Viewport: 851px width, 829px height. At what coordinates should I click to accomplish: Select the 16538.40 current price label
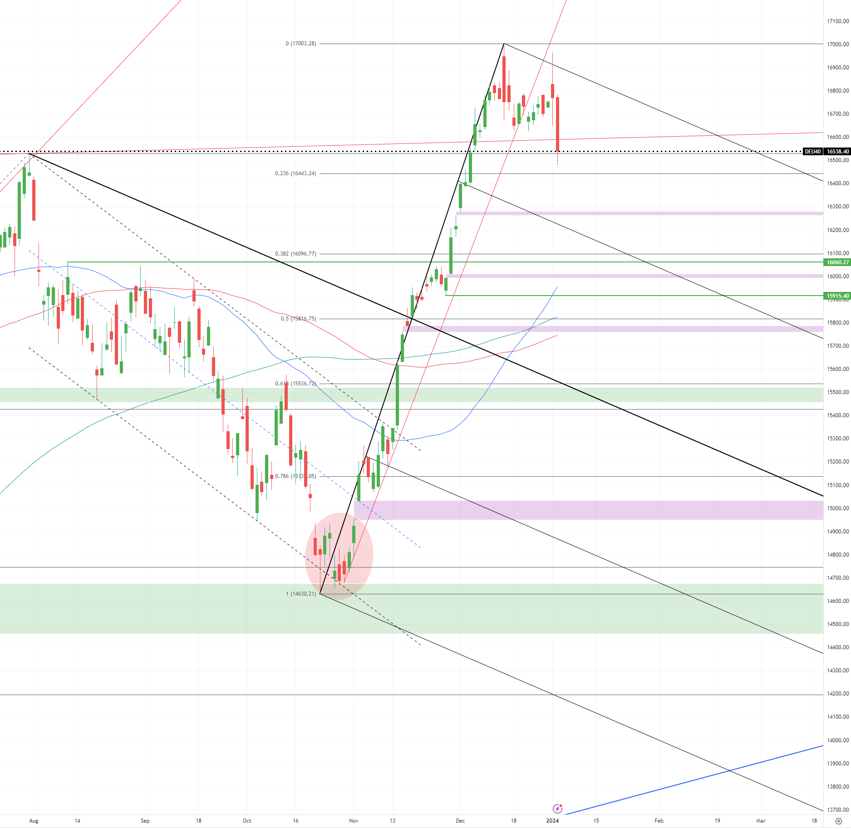point(837,152)
